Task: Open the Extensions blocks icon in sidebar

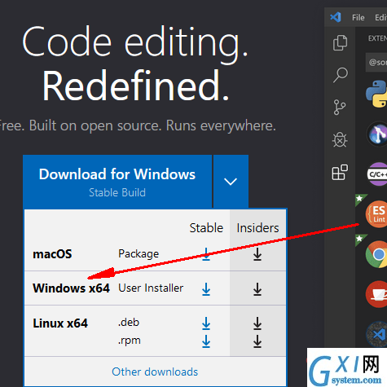Action: pyautogui.click(x=340, y=172)
